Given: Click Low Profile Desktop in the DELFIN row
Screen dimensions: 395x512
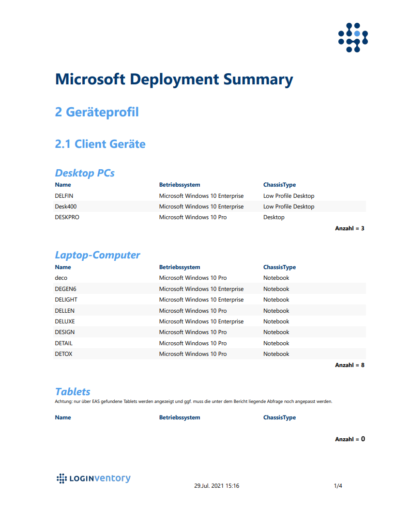Looking at the screenshot, I should pyautogui.click(x=289, y=196).
